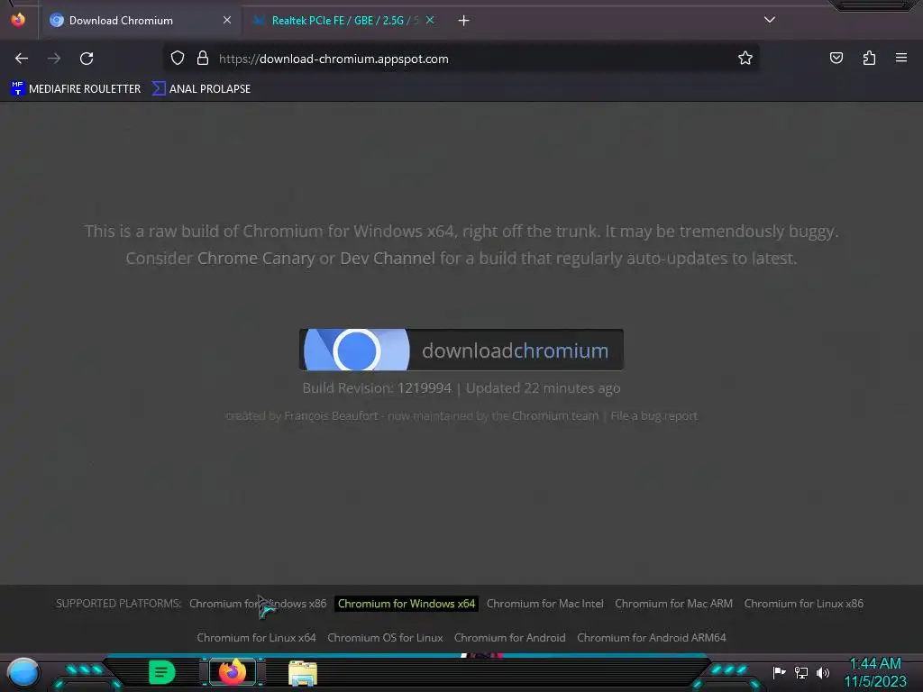The width and height of the screenshot is (923, 692).
Task: Bookmark this page with the star
Action: pos(745,59)
